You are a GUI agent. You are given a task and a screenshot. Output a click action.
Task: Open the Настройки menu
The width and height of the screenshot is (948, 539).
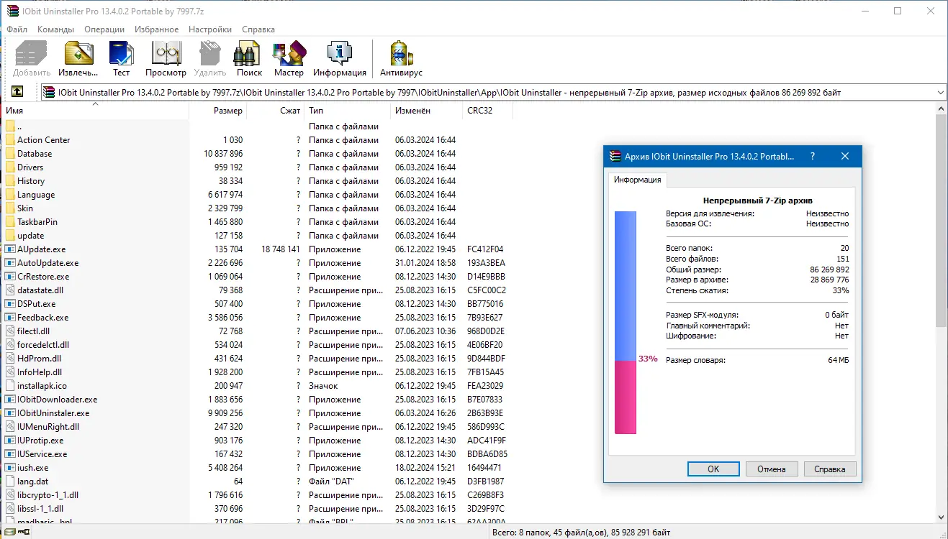coord(209,29)
